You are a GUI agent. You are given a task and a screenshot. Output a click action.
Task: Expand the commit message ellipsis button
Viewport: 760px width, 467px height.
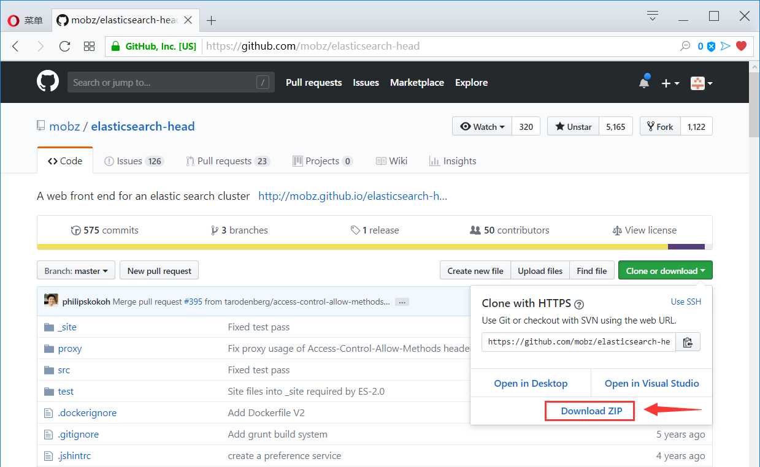click(402, 302)
